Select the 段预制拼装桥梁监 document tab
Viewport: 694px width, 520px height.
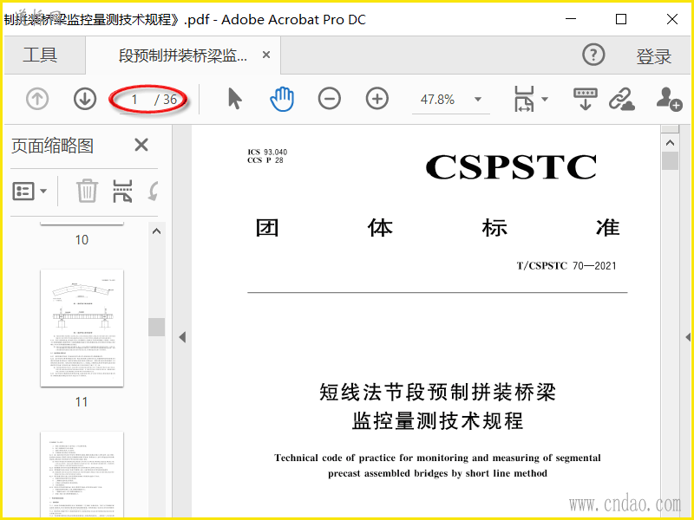[183, 55]
